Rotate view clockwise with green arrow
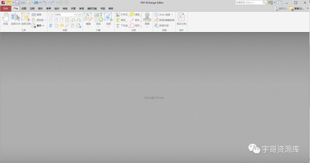310x163 pixels. 79,20
